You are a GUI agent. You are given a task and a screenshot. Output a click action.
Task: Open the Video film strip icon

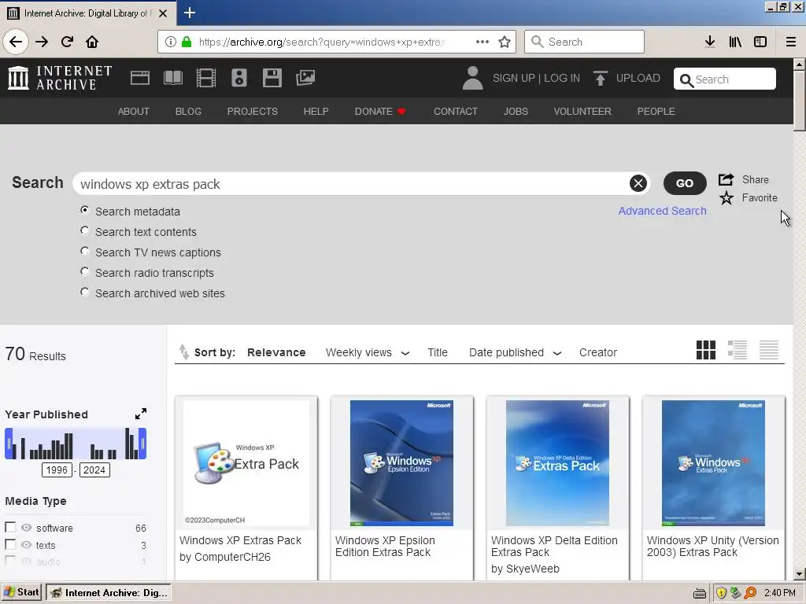tap(206, 78)
